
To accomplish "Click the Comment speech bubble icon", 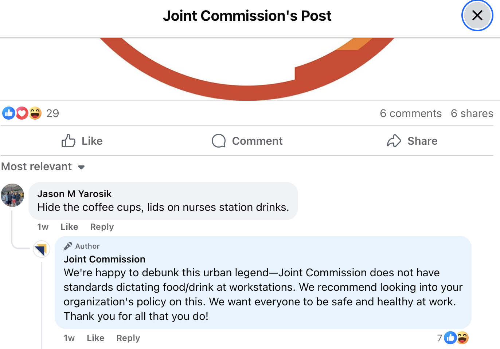I will tap(219, 141).
